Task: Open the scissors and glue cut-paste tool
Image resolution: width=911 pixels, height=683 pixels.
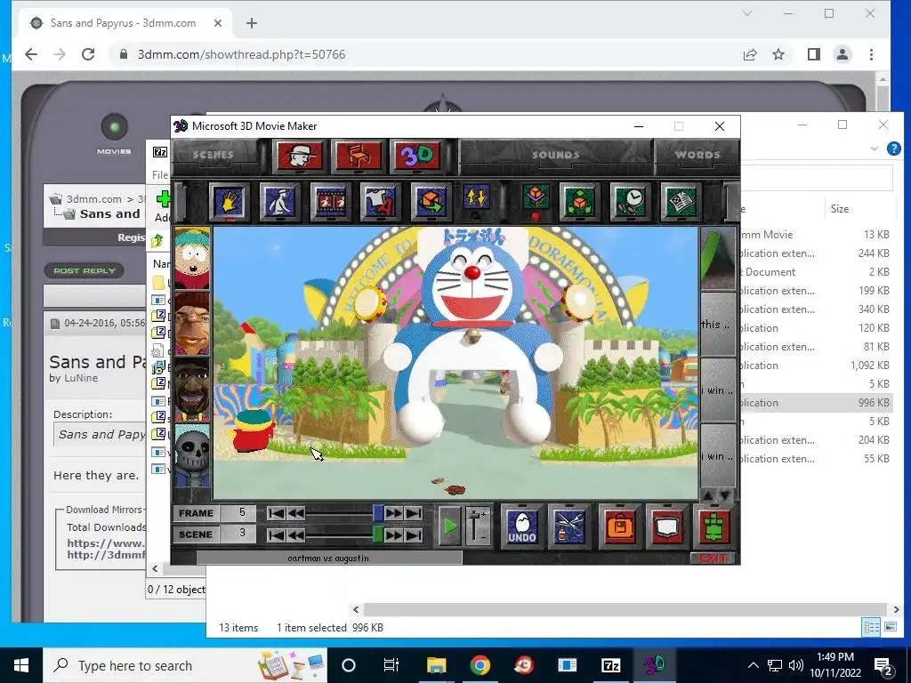Action: point(569,526)
